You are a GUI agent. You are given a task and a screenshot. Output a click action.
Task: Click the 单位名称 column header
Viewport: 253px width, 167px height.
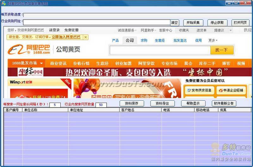tap(45, 110)
